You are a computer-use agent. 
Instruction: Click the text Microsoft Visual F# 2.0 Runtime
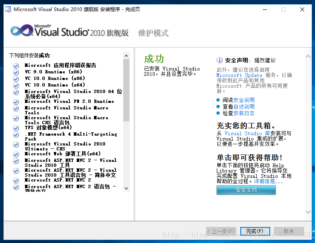[x=69, y=101]
